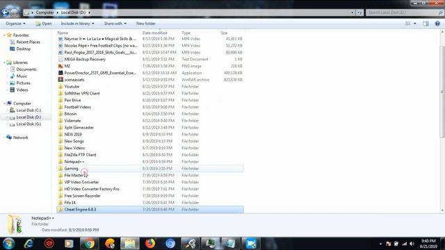The width and height of the screenshot is (445, 250).
Task: Select the Pen Drive folder
Action: click(x=72, y=100)
